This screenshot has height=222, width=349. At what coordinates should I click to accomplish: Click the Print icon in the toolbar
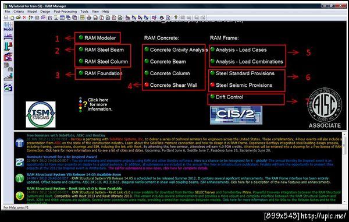click(x=89, y=17)
